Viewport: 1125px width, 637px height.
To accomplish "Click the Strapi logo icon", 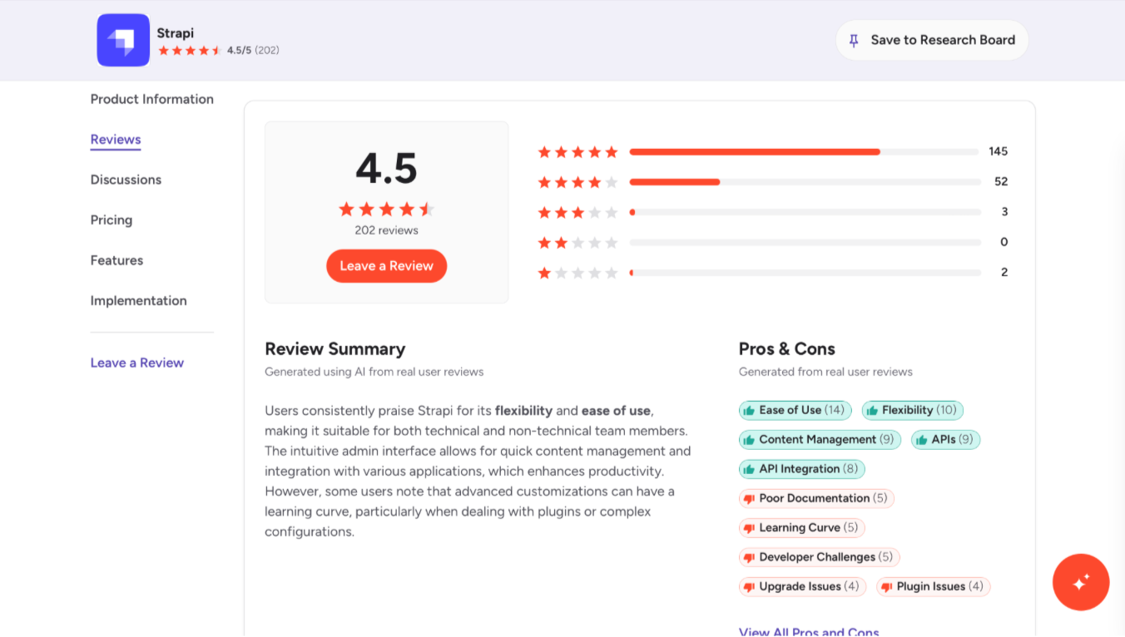I will tap(123, 40).
